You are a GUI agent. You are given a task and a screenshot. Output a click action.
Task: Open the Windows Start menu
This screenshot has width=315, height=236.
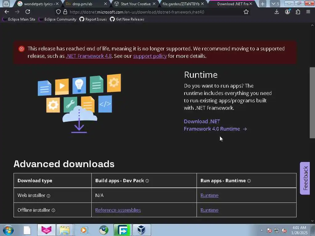8,230
